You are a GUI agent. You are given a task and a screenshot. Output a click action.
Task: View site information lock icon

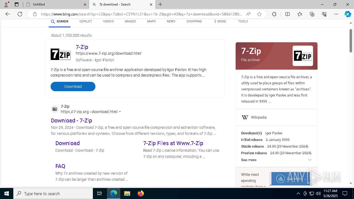(x=35, y=14)
